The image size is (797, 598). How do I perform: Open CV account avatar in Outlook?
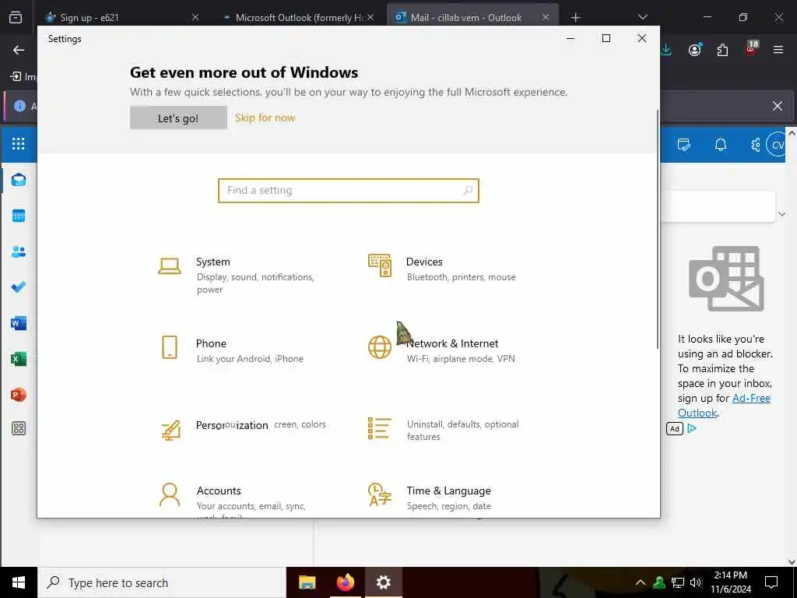click(x=777, y=145)
